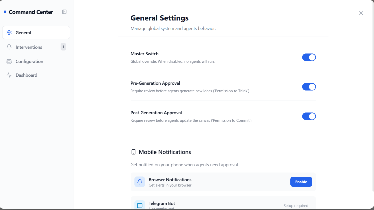Turn off Post-Generation Approval toggle

point(309,116)
